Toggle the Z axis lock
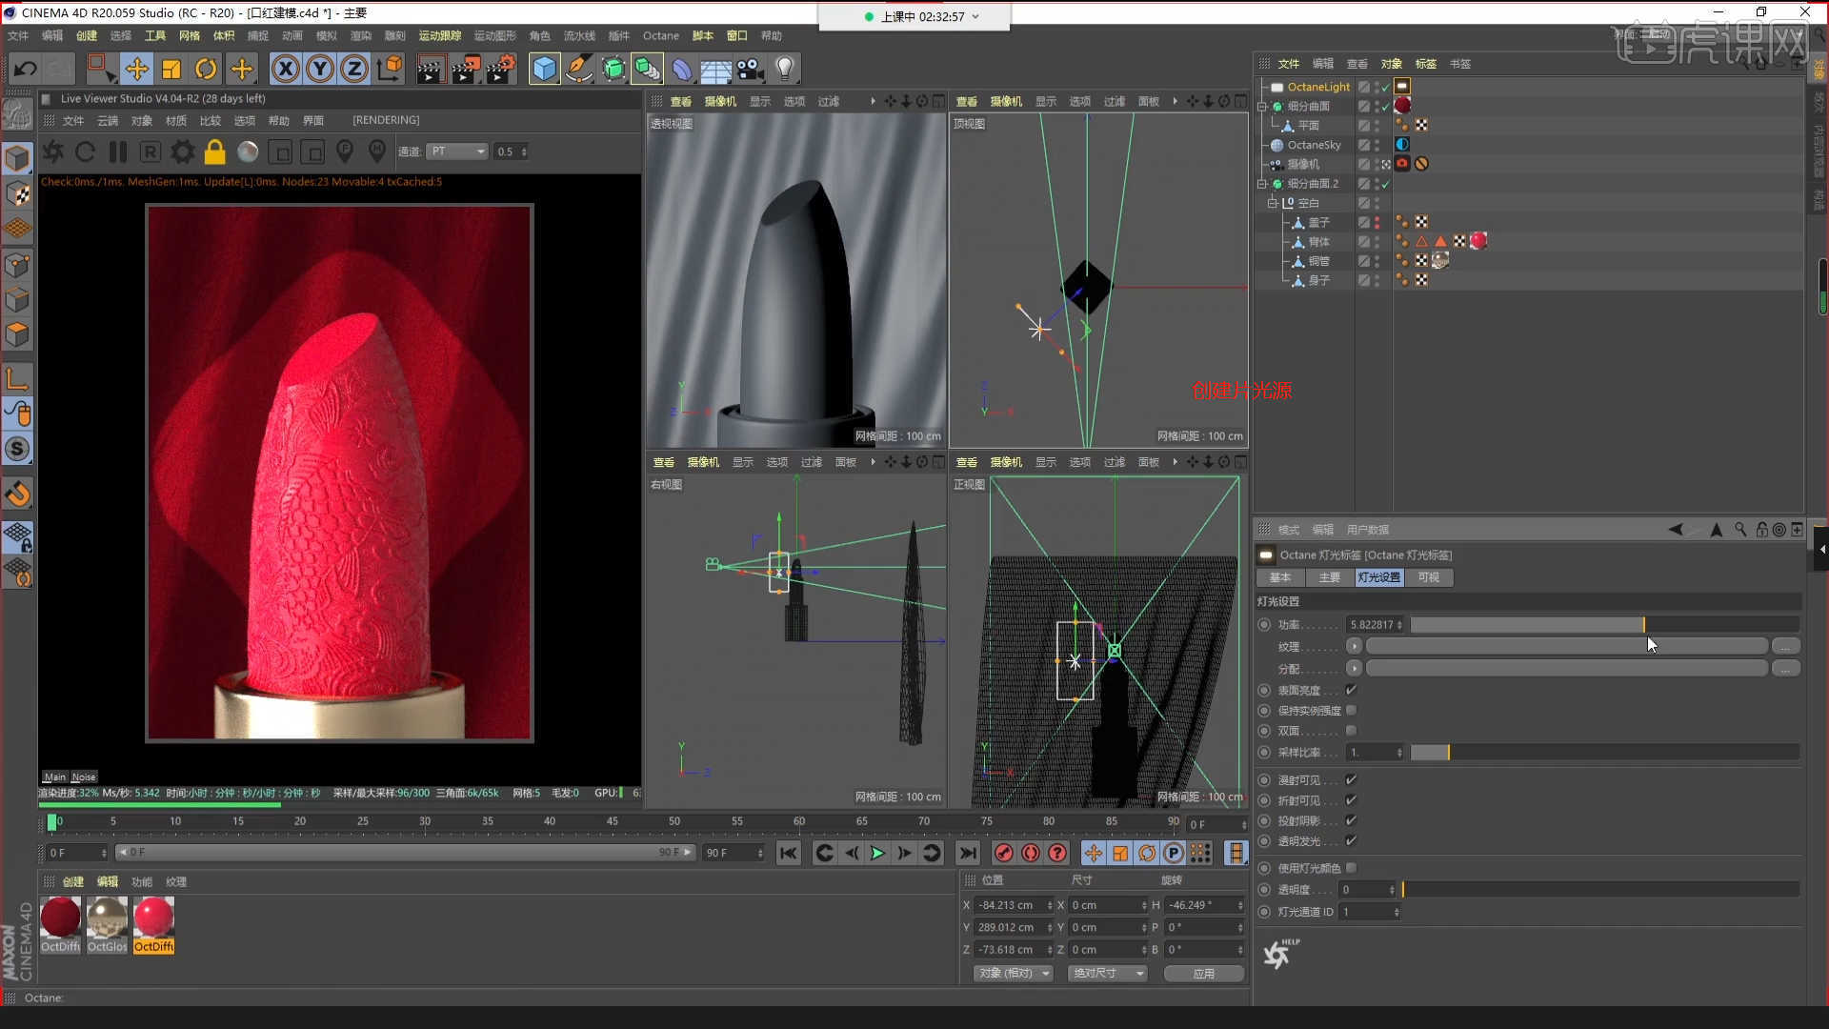The height and width of the screenshot is (1029, 1829). [x=354, y=69]
